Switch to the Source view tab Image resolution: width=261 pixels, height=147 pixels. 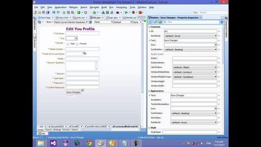(x=49, y=130)
